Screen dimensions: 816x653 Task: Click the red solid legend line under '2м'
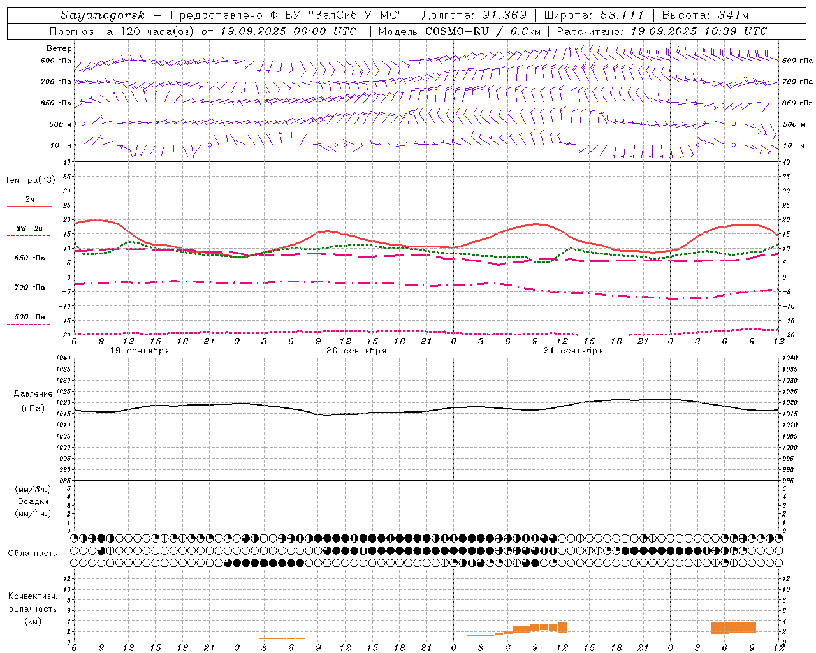tap(29, 206)
